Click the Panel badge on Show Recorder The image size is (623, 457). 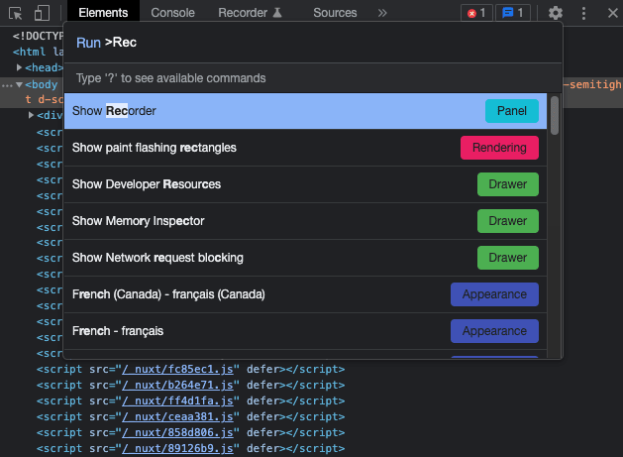[512, 111]
